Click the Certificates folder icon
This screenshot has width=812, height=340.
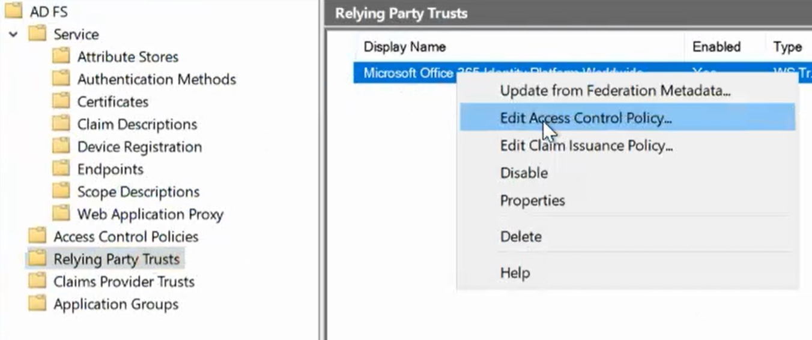pos(61,101)
